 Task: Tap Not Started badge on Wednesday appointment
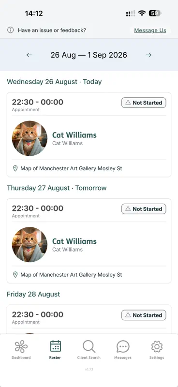(144, 103)
